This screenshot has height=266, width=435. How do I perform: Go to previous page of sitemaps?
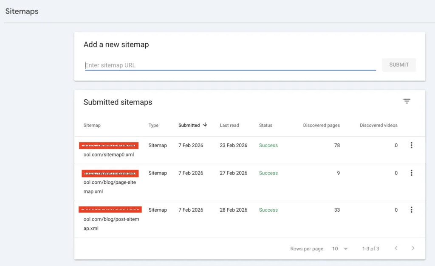(x=396, y=249)
